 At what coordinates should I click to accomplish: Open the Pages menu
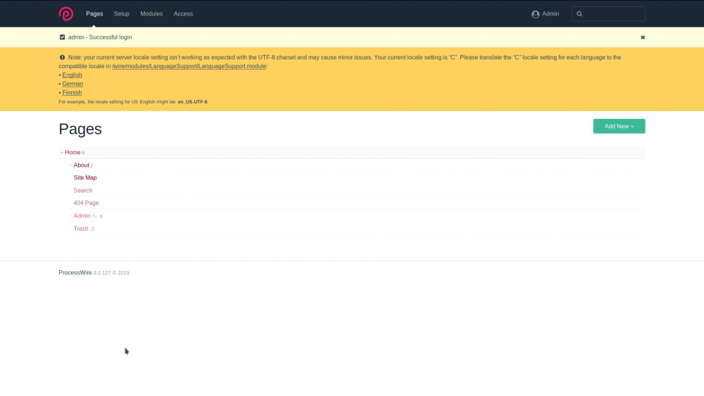pos(94,14)
